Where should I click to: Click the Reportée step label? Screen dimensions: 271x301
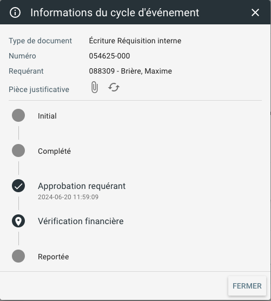coord(54,257)
